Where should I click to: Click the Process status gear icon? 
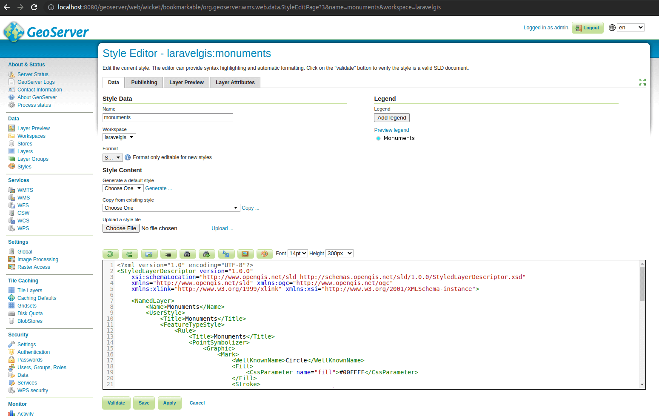coord(11,105)
